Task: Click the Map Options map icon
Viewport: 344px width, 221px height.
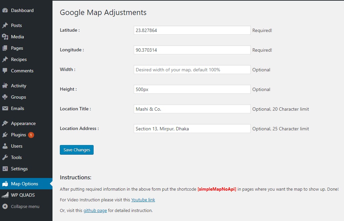Action: pyautogui.click(x=5, y=184)
